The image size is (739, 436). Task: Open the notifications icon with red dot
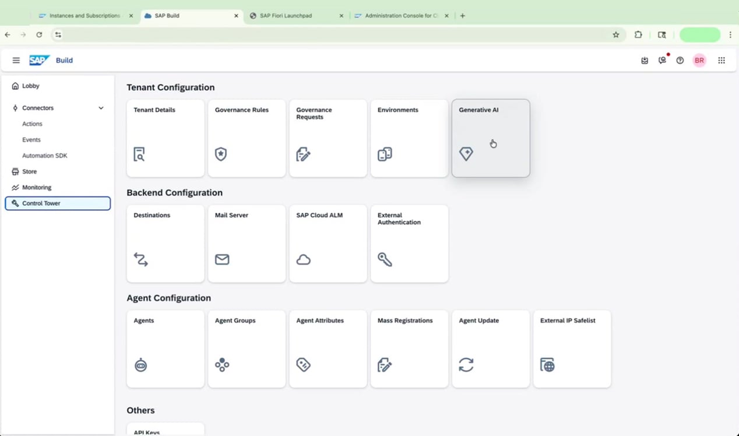[x=663, y=60]
